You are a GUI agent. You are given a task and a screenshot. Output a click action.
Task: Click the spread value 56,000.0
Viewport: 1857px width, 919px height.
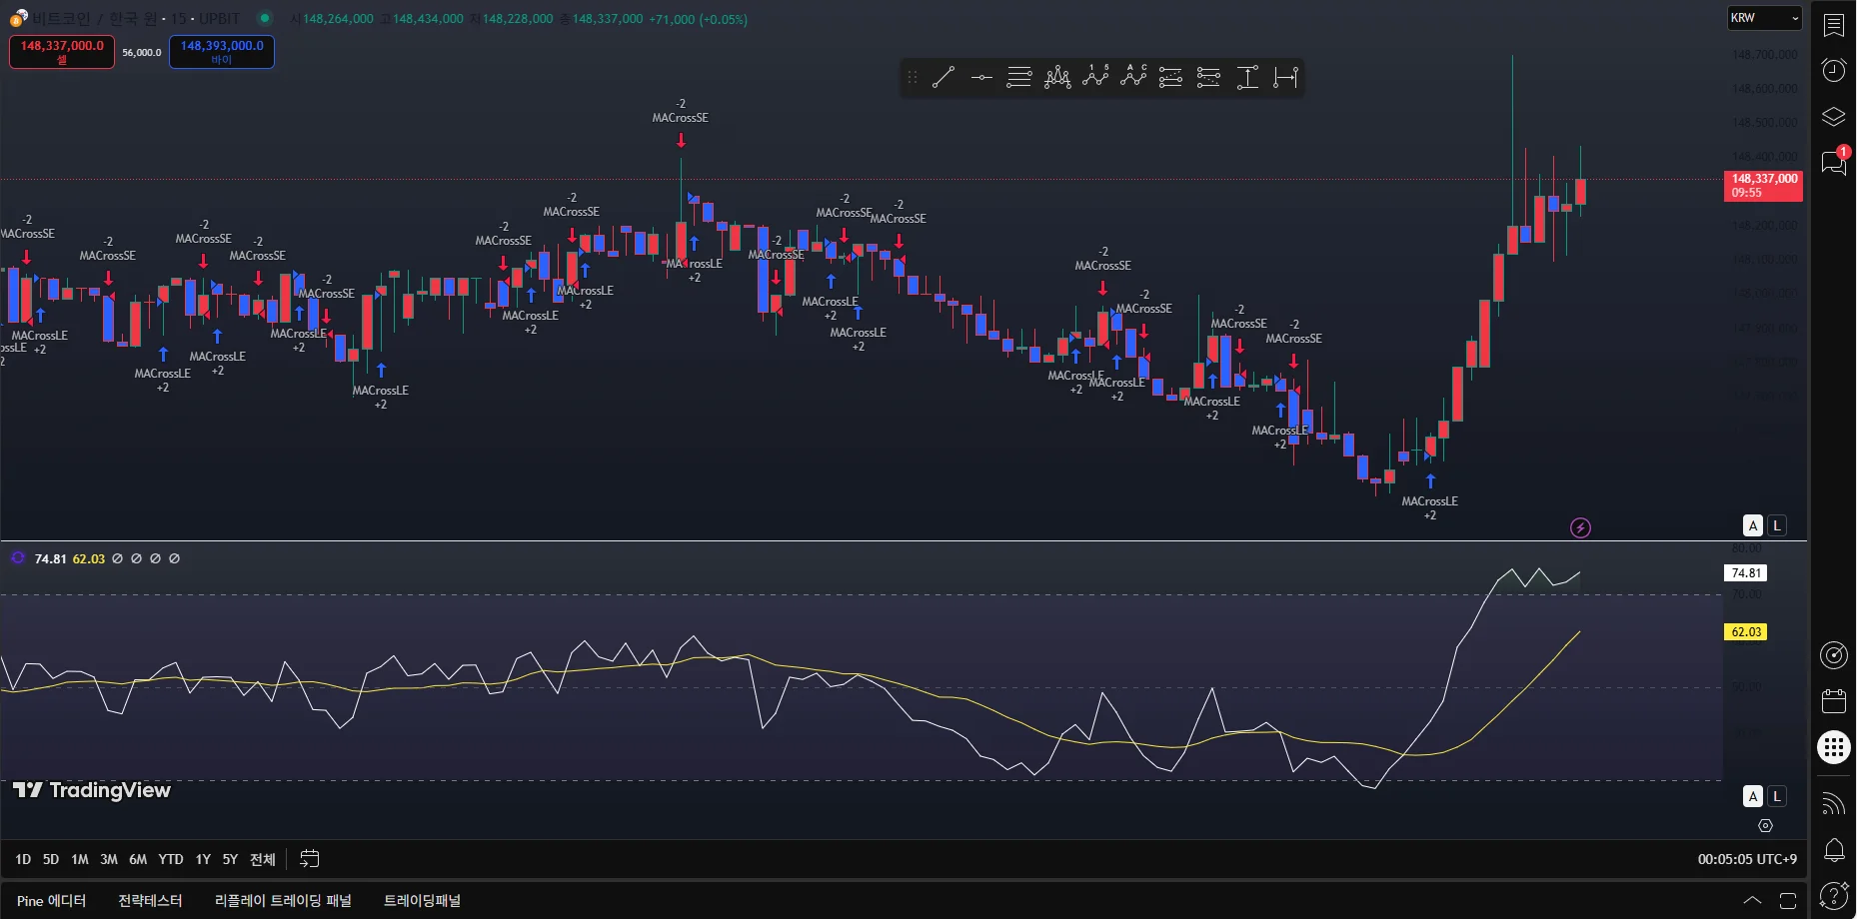point(142,53)
